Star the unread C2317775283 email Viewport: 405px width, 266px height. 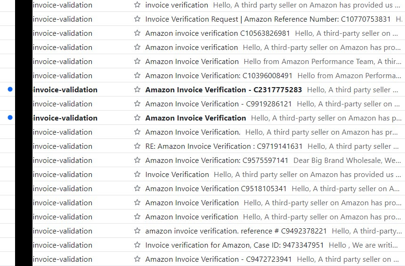137,90
